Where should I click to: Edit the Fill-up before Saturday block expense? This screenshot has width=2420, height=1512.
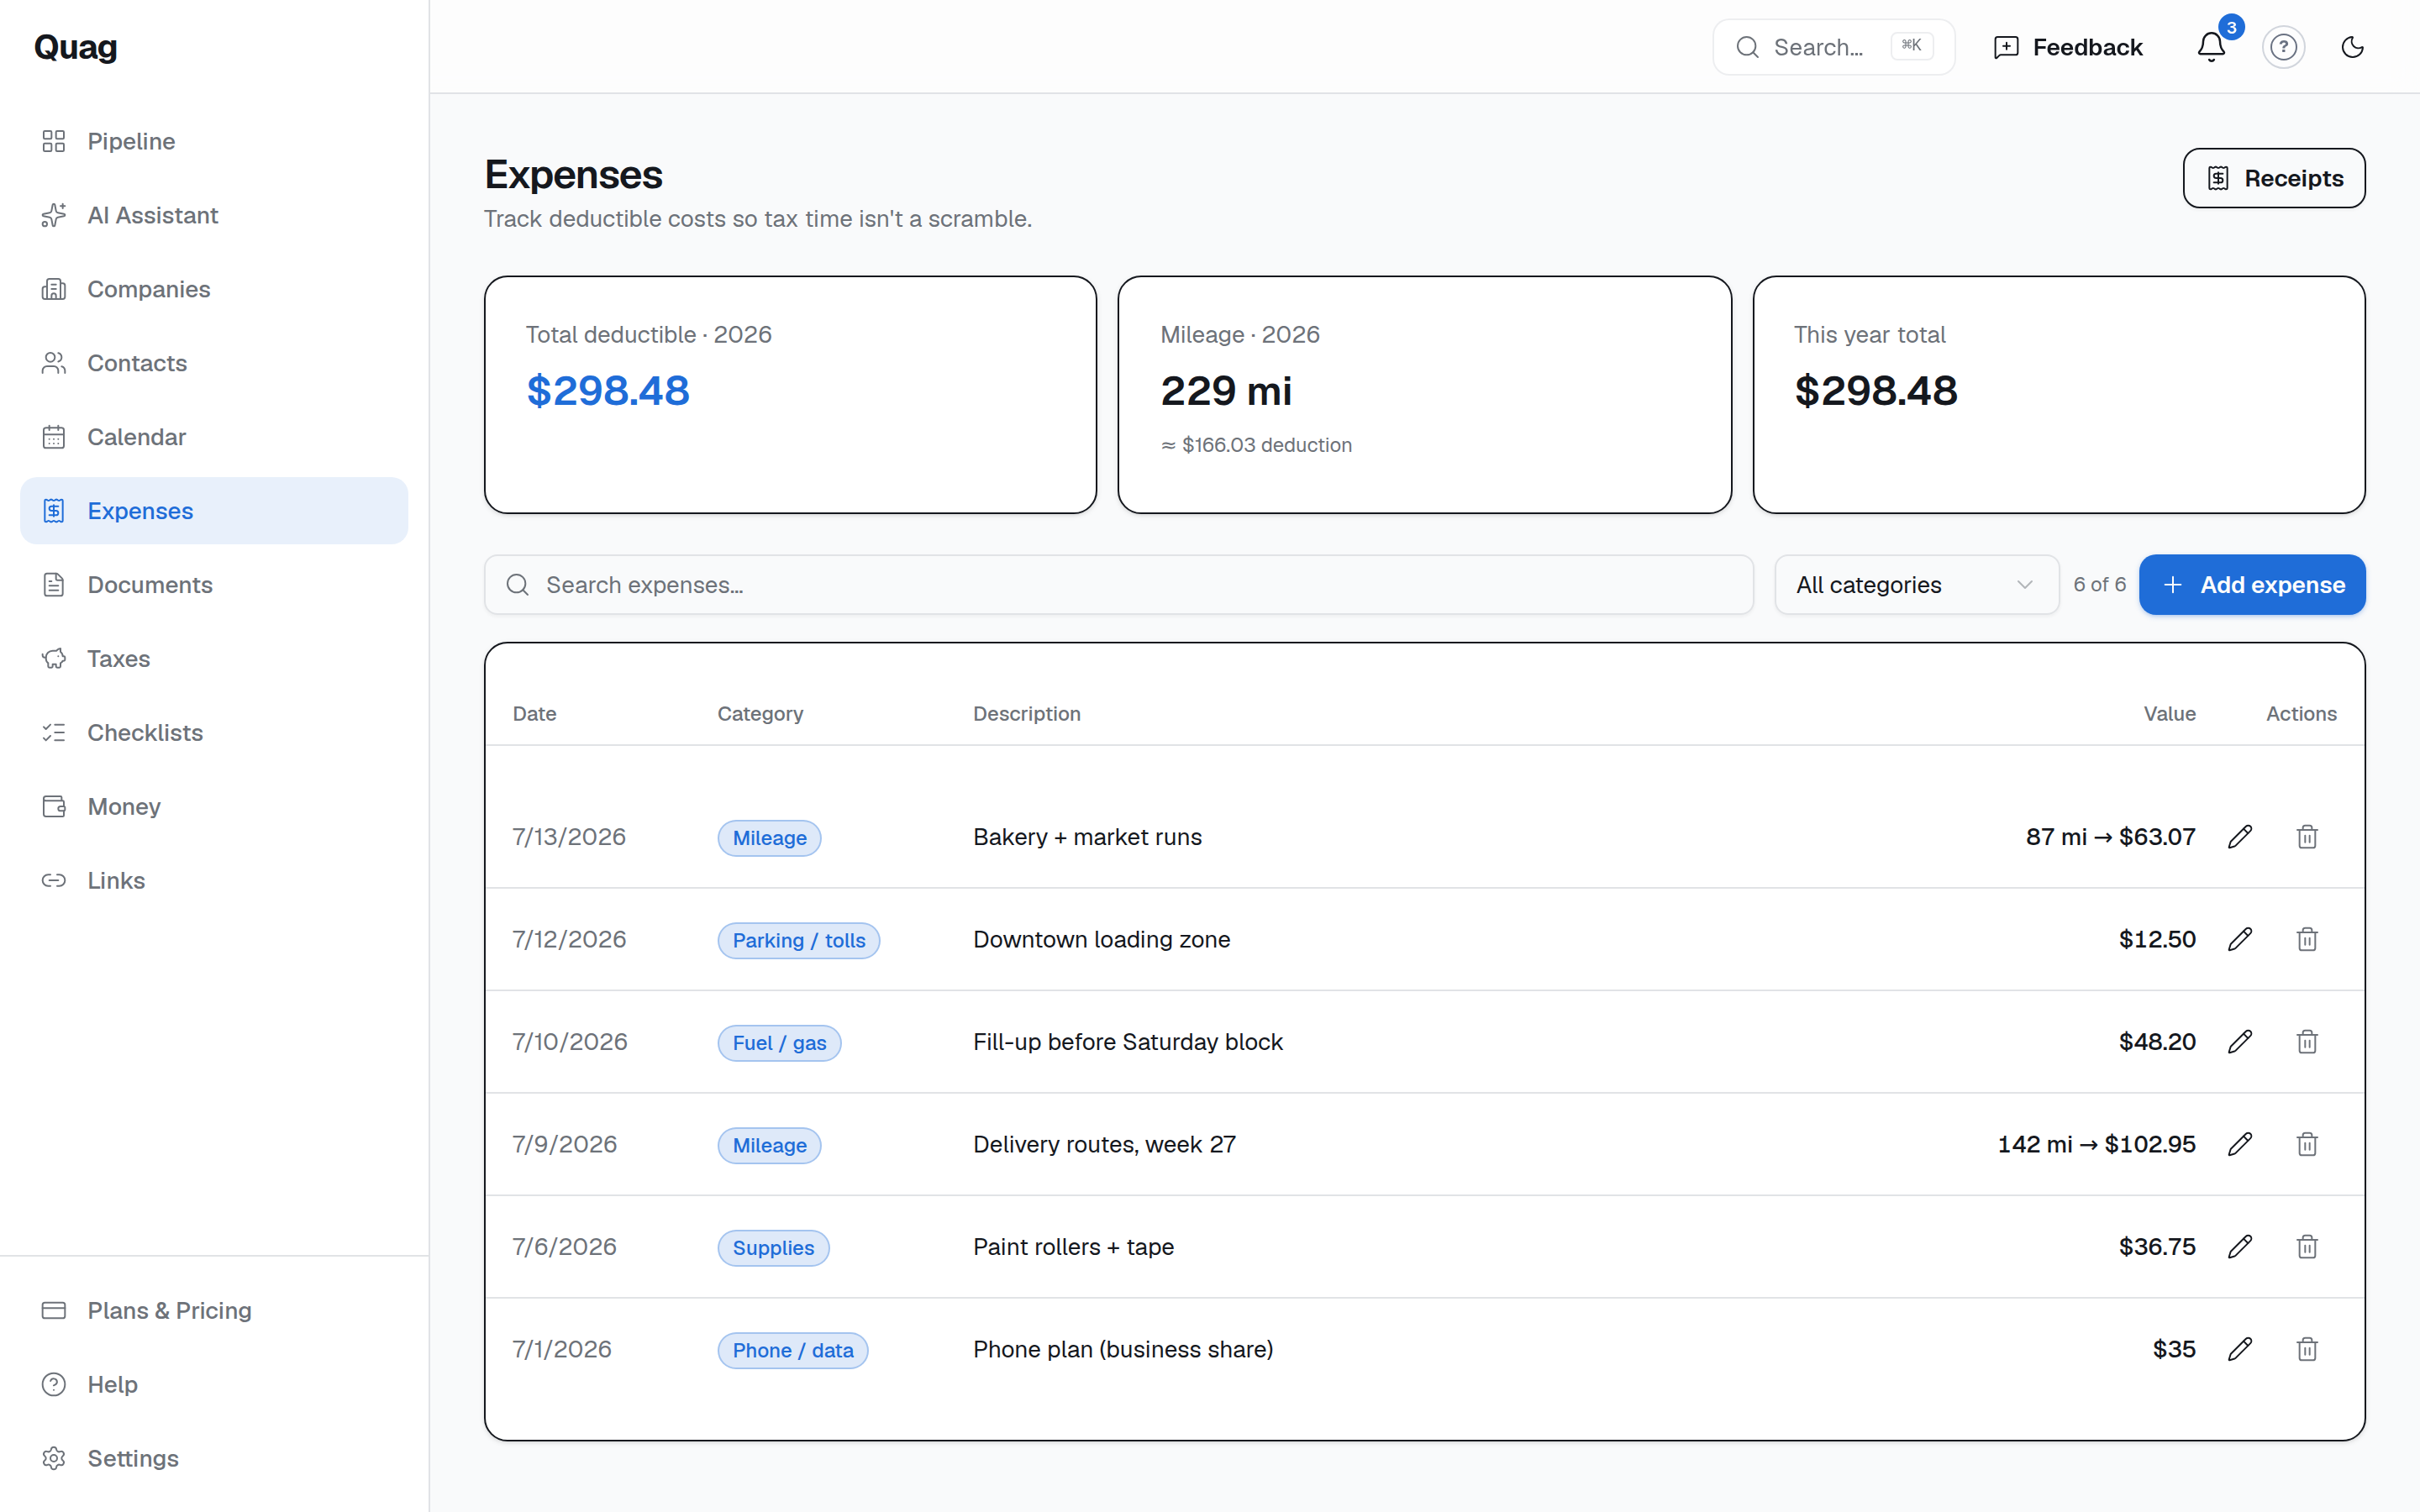(2240, 1042)
